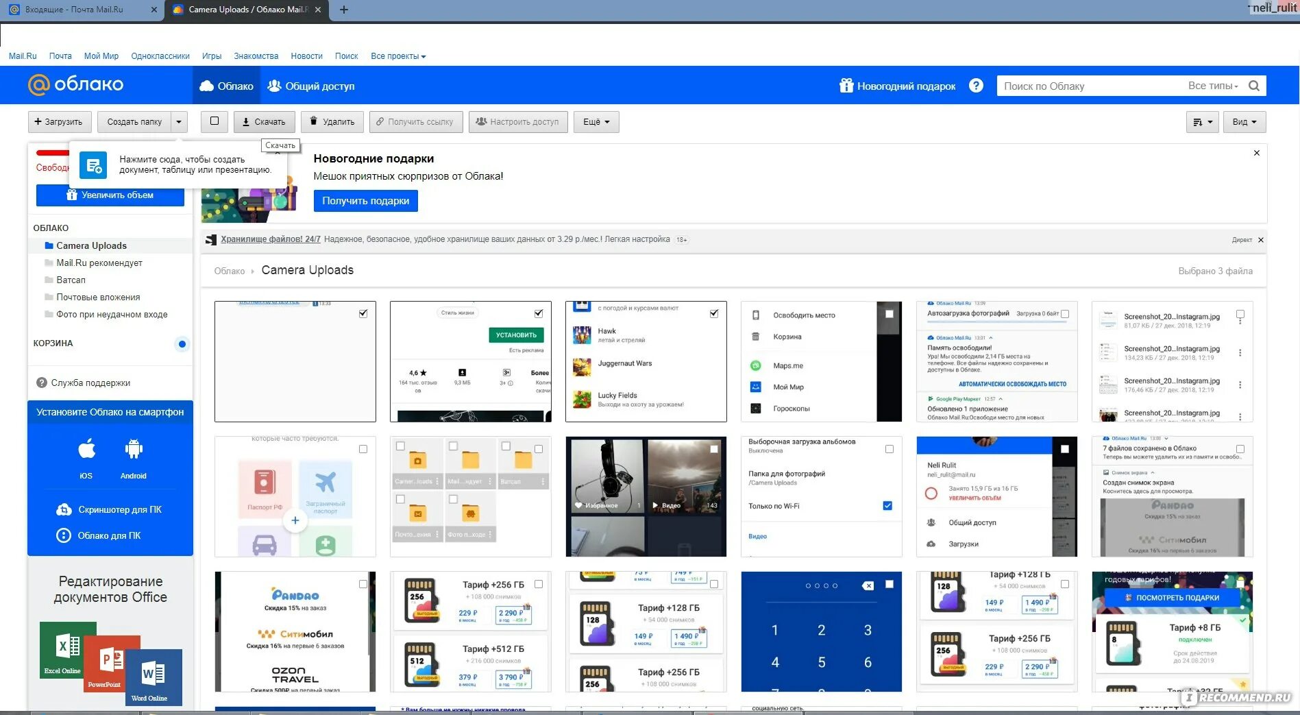Click the Облако breadcrumb link
The width and height of the screenshot is (1300, 715).
point(230,271)
